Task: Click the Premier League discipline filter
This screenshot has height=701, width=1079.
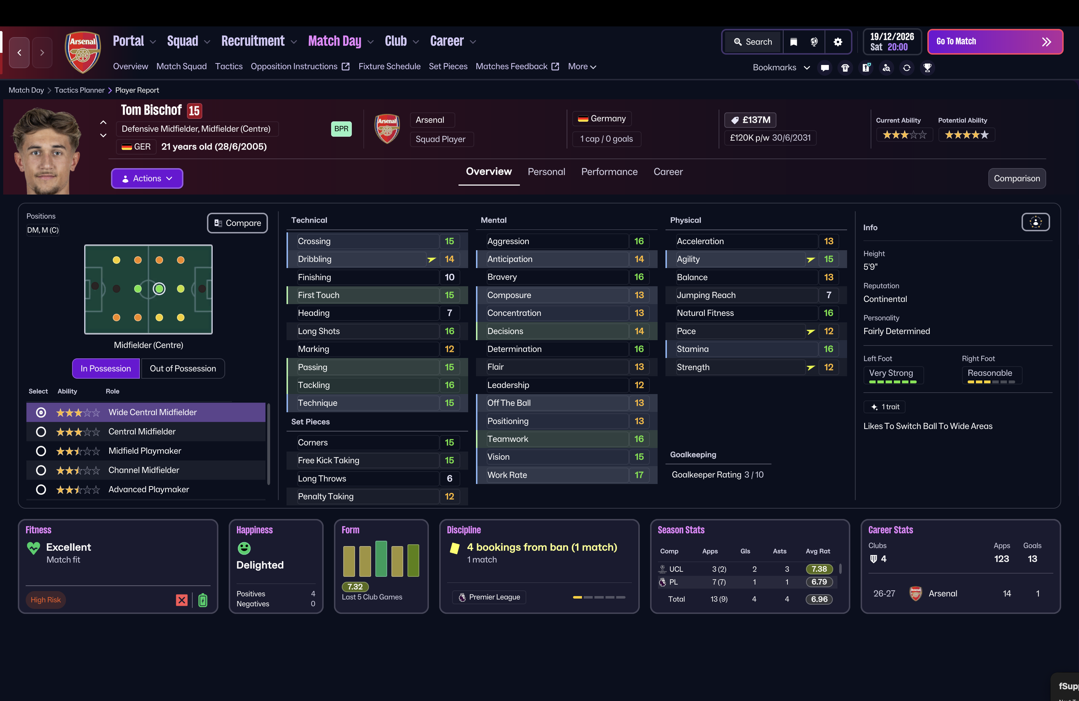Action: pyautogui.click(x=489, y=597)
